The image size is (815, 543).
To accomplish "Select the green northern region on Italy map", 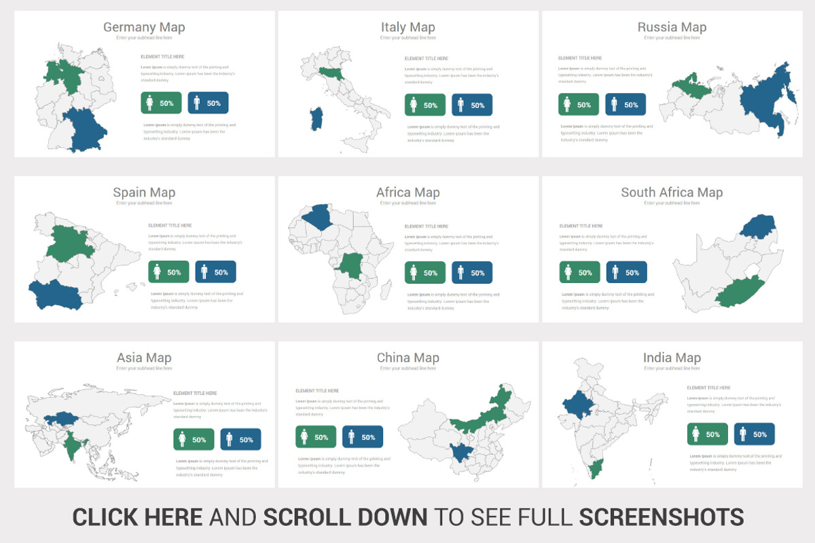I will 331,73.
